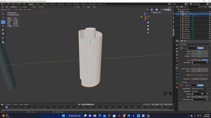Select the Cursor tool
This screenshot has width=211, height=118.
[3, 18]
